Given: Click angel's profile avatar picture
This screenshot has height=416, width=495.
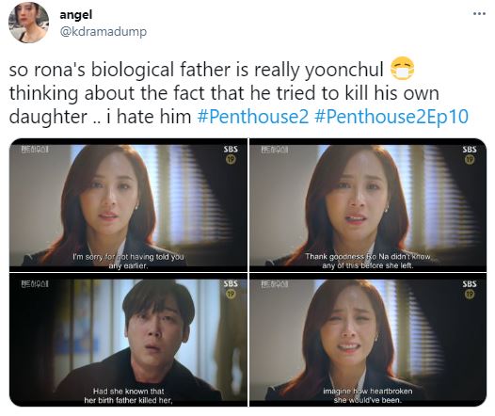Looking at the screenshot, I should (29, 23).
